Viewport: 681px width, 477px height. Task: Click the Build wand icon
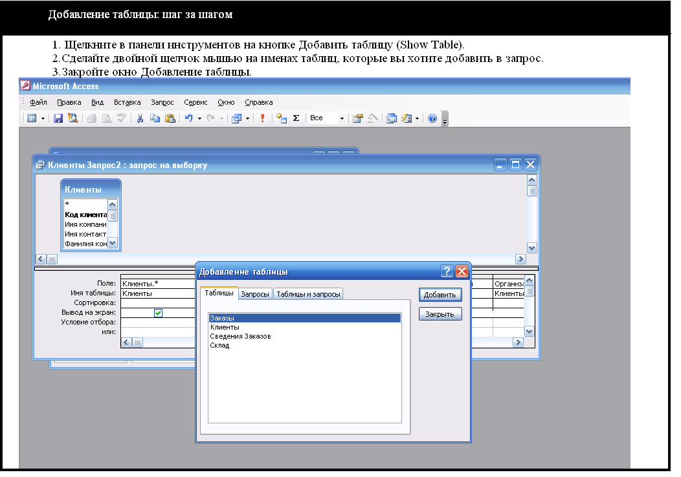pyautogui.click(x=372, y=118)
